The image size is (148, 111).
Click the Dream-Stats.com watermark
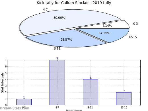[x=15, y=108]
